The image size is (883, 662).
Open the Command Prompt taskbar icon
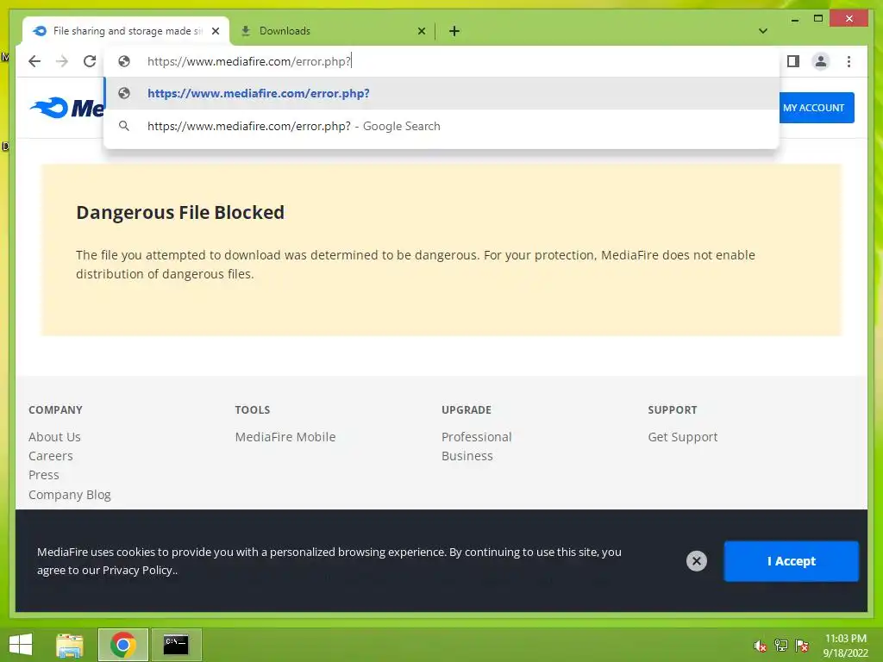[x=176, y=645]
